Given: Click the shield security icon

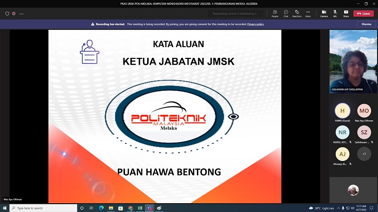Looking at the screenshot, I should (7, 14).
